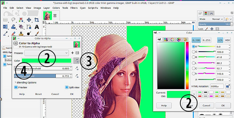Open layer mode group switch dropdown
Image resolution: width=234 pixels, height=118 pixels.
pyautogui.click(x=229, y=19)
